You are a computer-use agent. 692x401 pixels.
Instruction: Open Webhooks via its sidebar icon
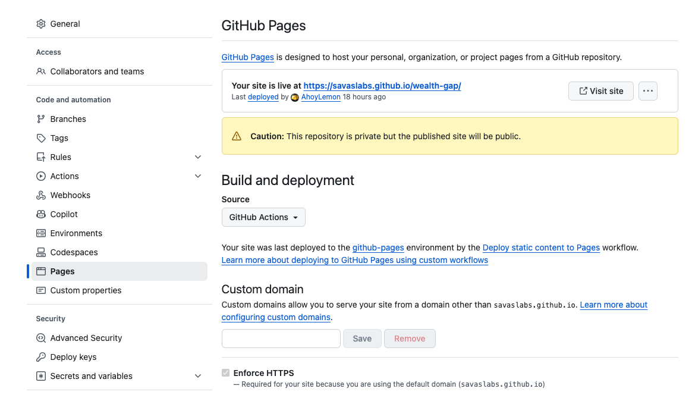[x=40, y=195]
